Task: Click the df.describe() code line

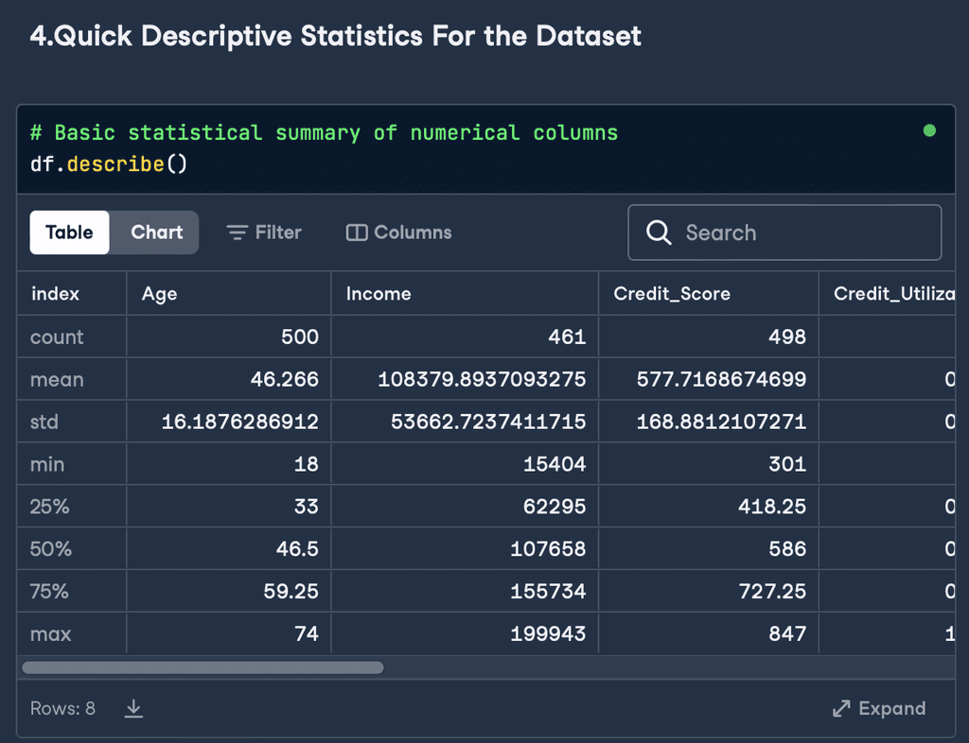Action: tap(109, 164)
